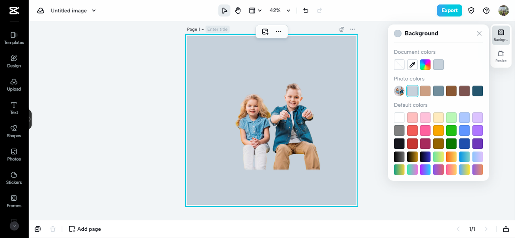The image size is (515, 238).
Task: Click the add image icon above canvas
Action: [265, 32]
